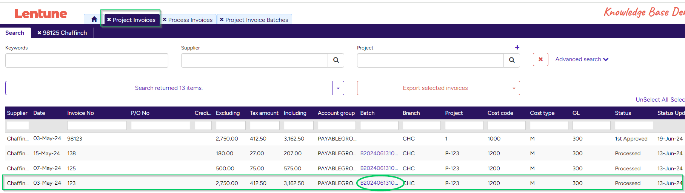Click into the Project search field
This screenshot has width=685, height=193.
[430, 60]
